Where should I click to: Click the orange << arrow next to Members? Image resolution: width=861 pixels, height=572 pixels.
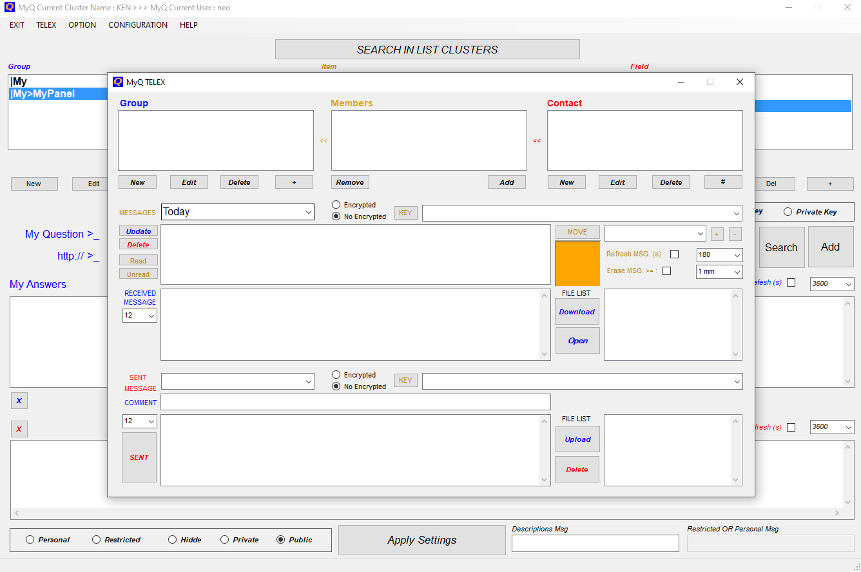click(324, 140)
